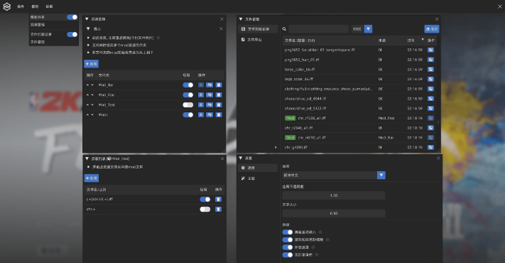Open the language dropdown in settings
Screen dimensions: 505x263
tap(381, 175)
